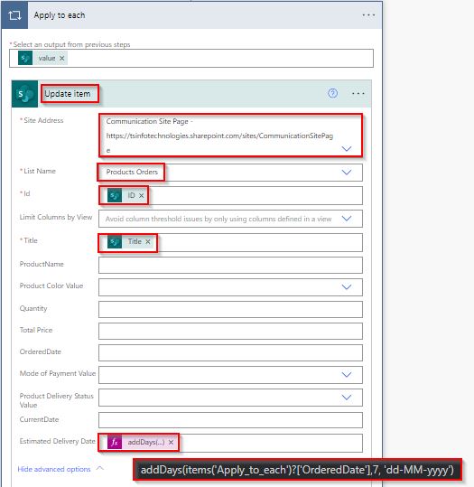Expand the Mode of Payment Value dropdown
The height and width of the screenshot is (487, 474).
[347, 375]
